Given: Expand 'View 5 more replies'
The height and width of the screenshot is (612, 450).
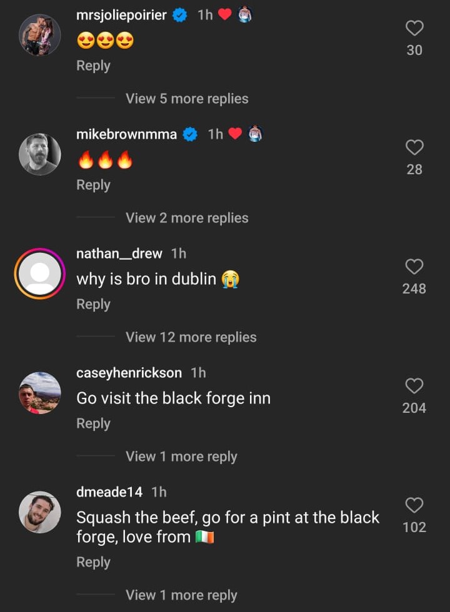Looking at the screenshot, I should tap(187, 99).
